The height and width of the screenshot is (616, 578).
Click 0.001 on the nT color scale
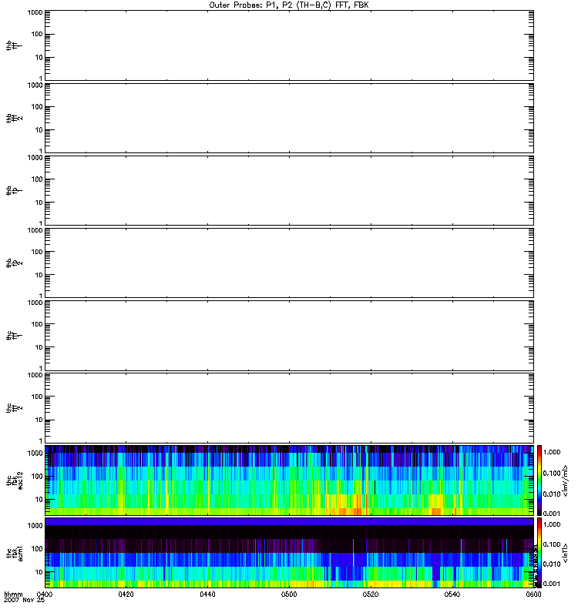pyautogui.click(x=552, y=584)
